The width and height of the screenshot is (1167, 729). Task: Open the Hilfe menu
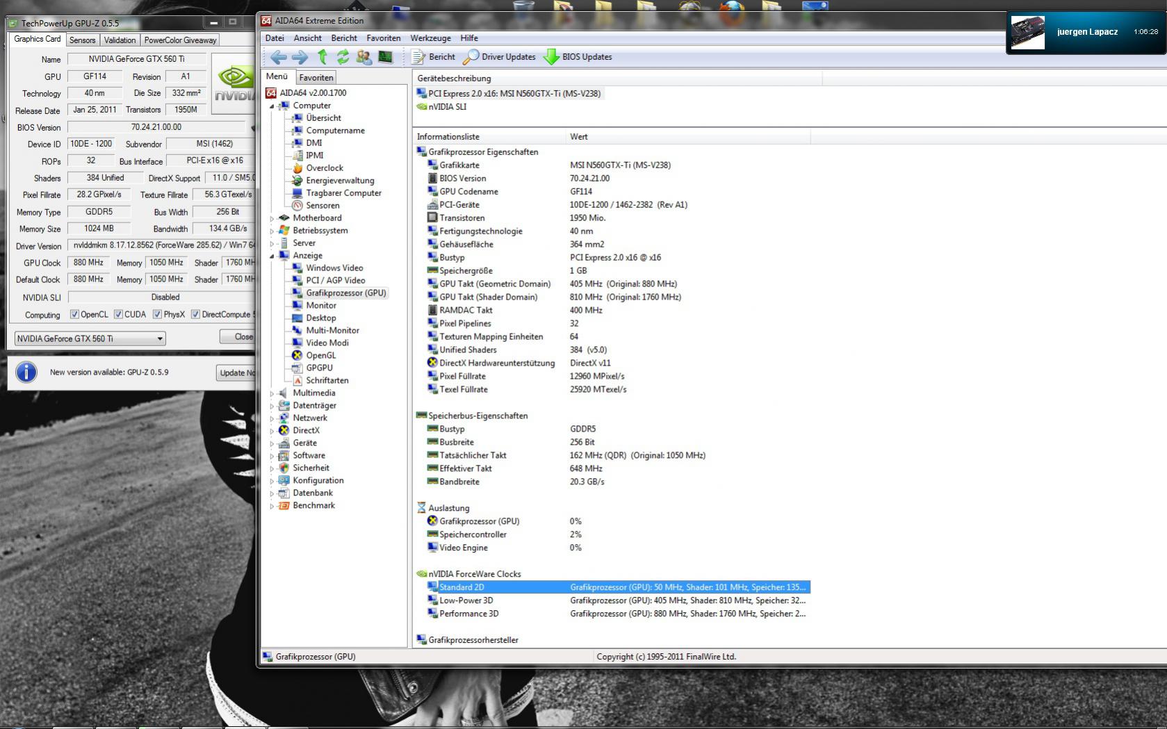[x=469, y=38]
